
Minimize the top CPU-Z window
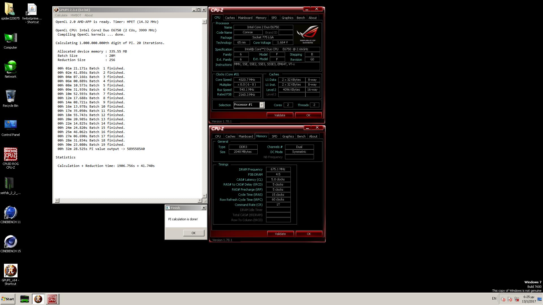tap(307, 9)
